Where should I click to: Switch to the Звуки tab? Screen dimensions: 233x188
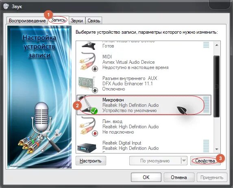[77, 21]
